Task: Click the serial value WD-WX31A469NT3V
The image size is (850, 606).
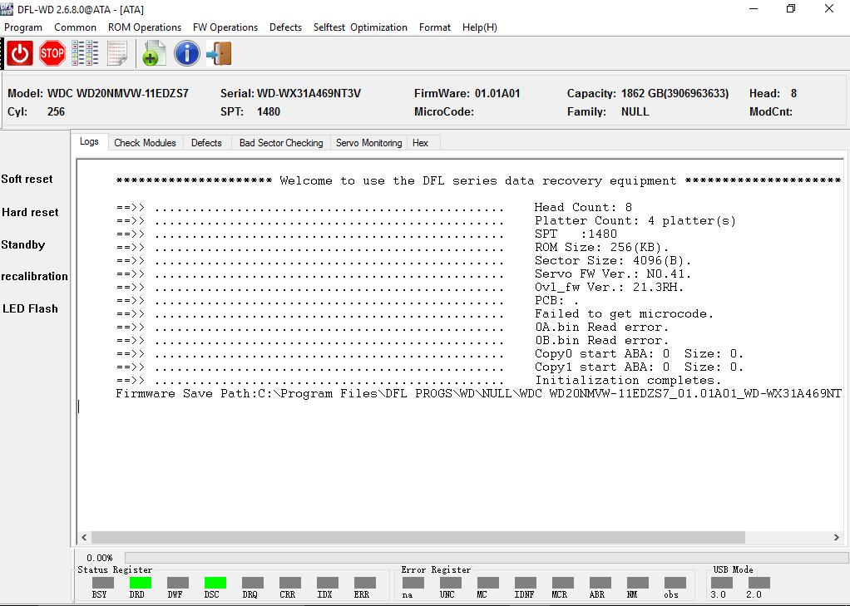Action: coord(309,93)
